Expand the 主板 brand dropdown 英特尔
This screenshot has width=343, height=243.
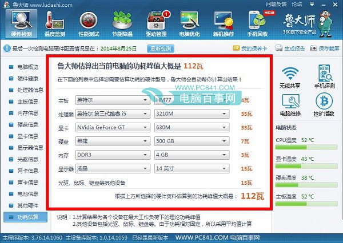point(113,100)
